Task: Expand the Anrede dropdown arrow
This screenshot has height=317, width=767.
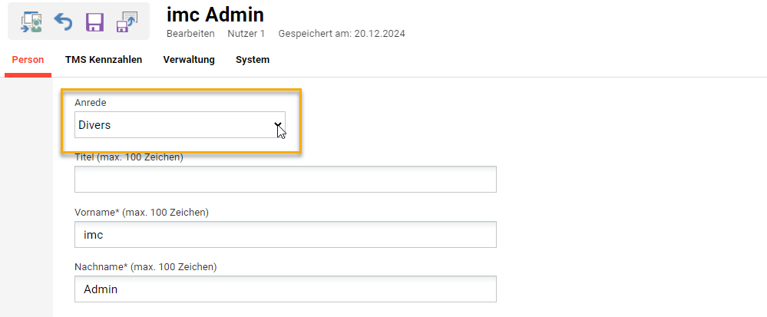Action: point(277,124)
